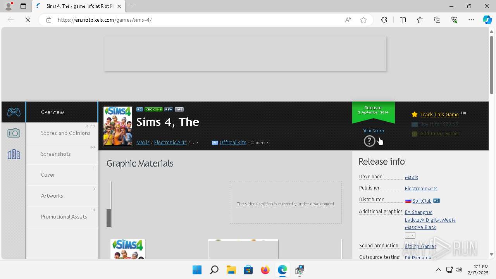Open the Games controller sidebar icon
Viewport: 496px width, 279px height.
pyautogui.click(x=14, y=112)
